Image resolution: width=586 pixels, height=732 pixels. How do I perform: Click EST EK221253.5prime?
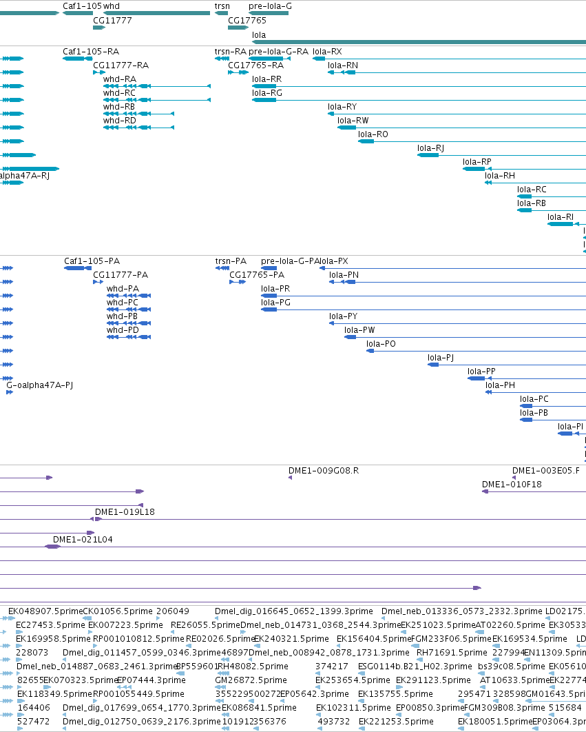pos(396,721)
